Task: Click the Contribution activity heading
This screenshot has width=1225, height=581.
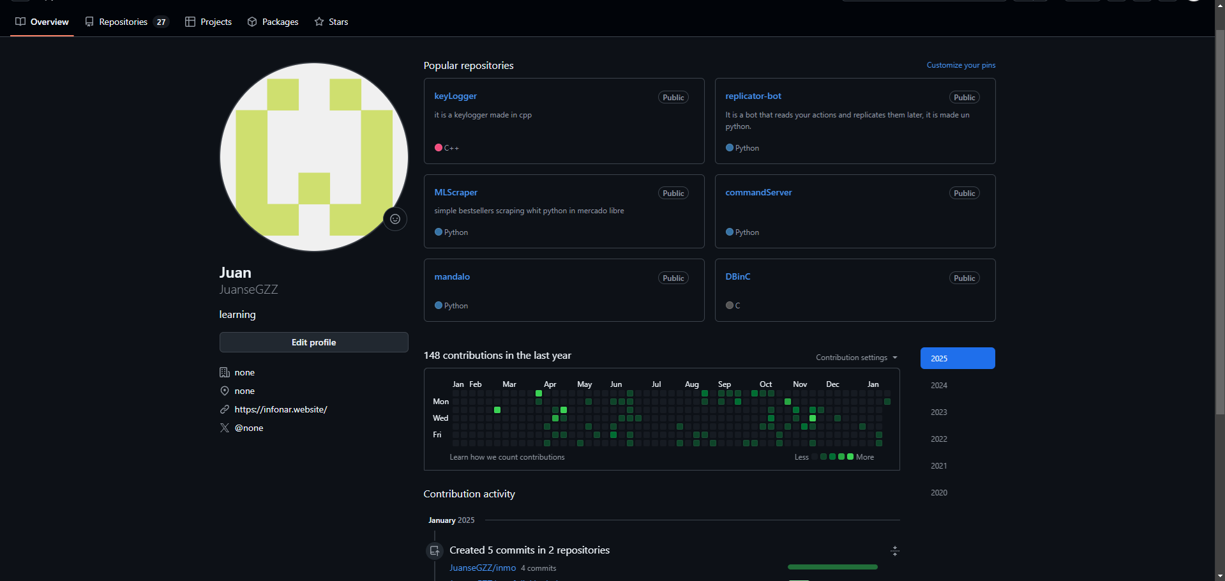Action: [x=469, y=494]
